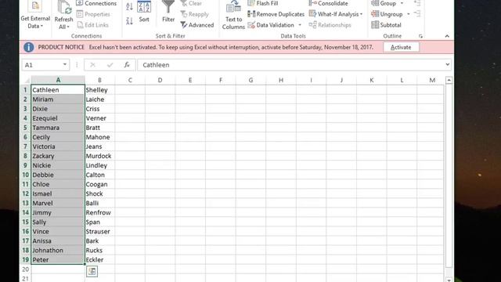Screen dimensions: 501x282
Task: Click Refresh All button
Action: [x=63, y=16]
